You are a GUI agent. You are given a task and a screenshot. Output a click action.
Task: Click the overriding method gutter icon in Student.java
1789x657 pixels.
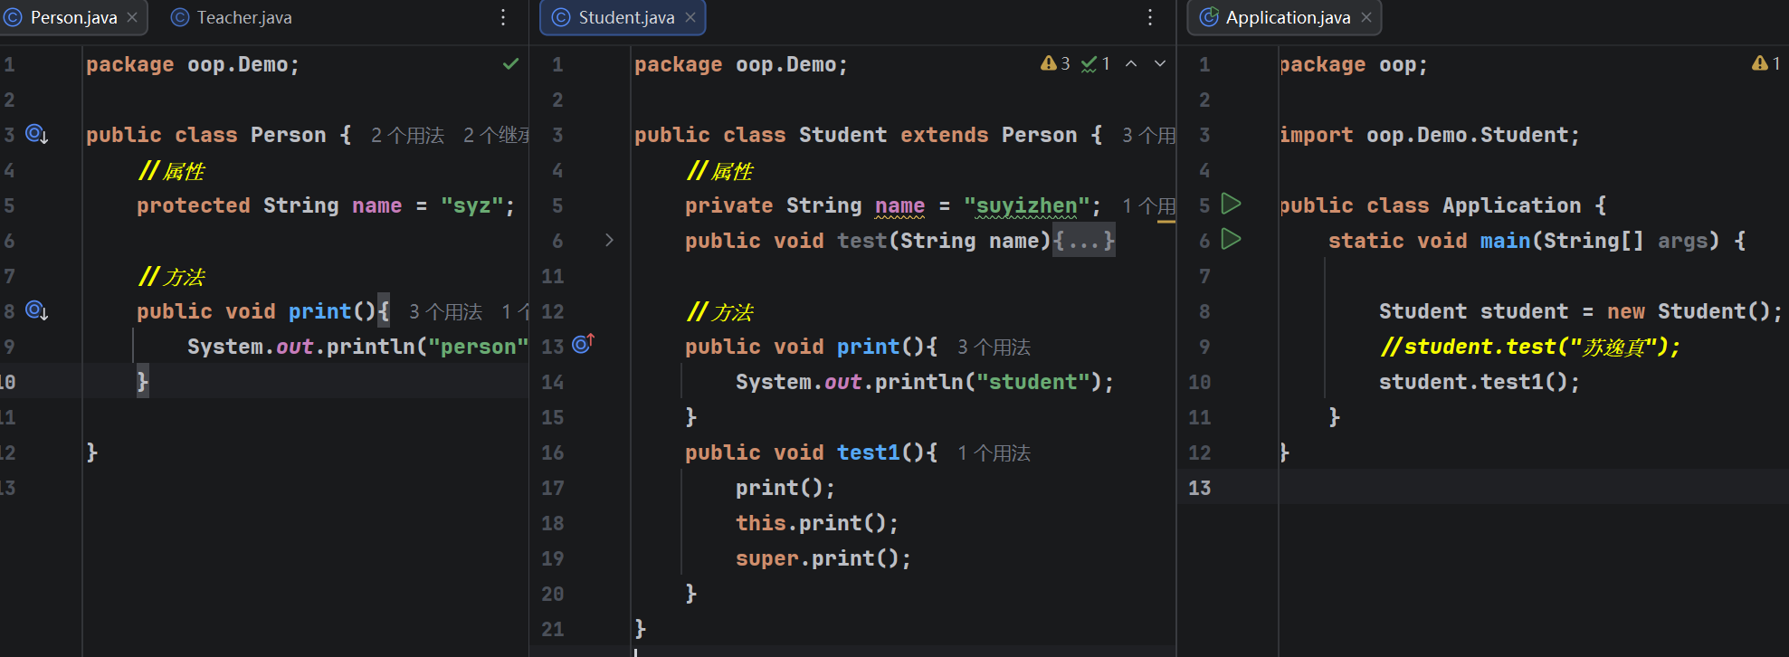point(584,344)
